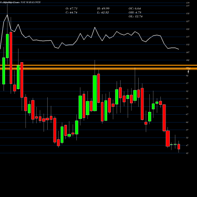Click the 92 price axis label

[188, 76]
